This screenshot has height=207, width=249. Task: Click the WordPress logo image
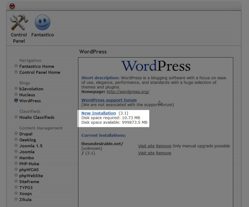(x=156, y=66)
